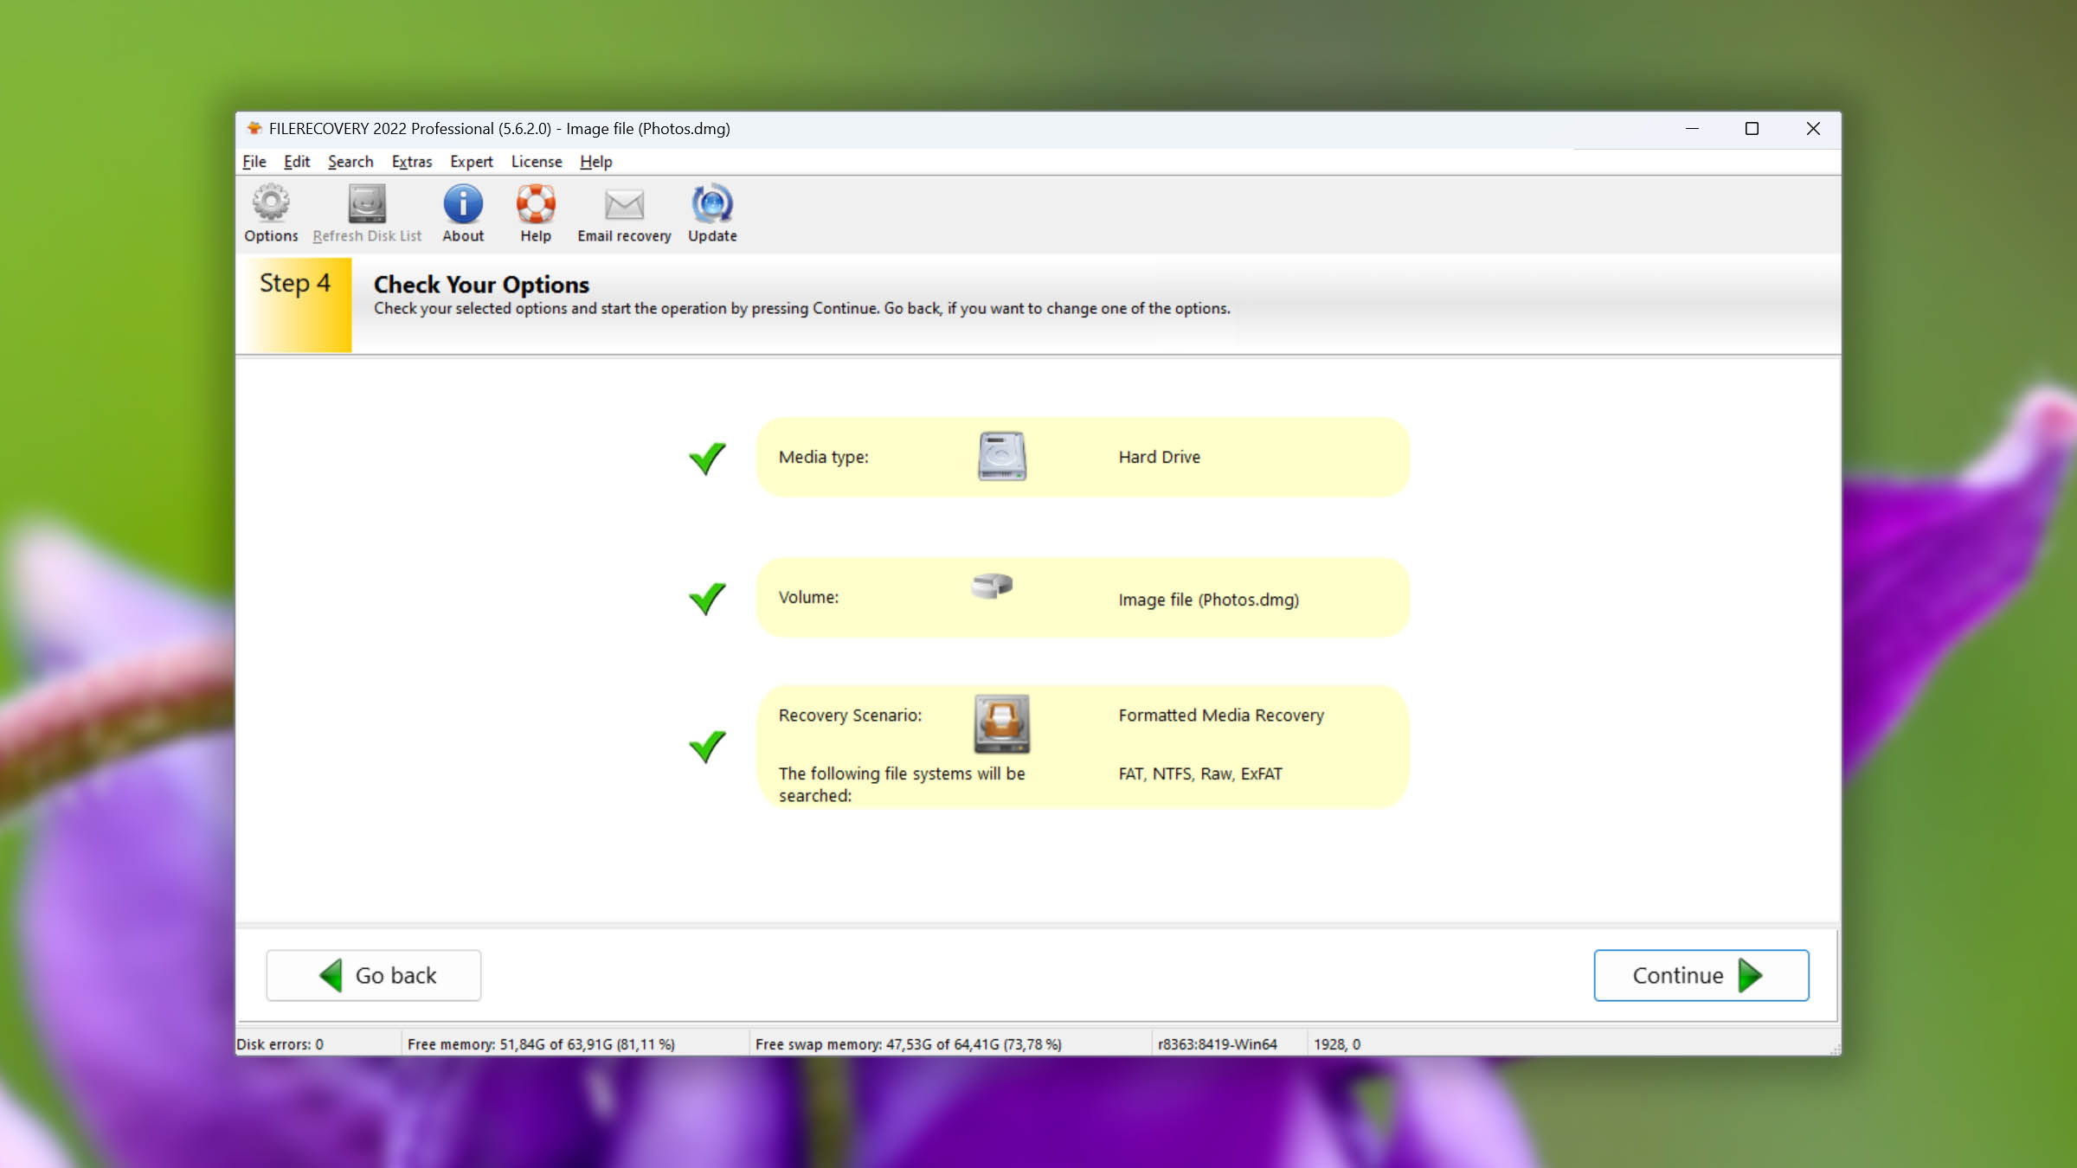Viewport: 2077px width, 1168px height.
Task: Click the Volume disk icon
Action: point(992,586)
